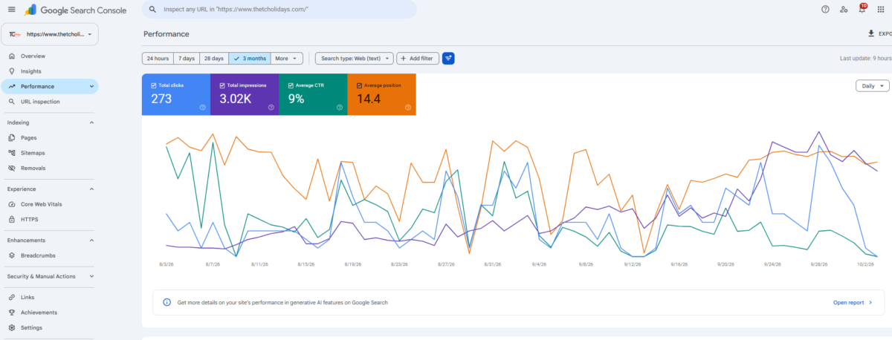Open the Help question mark icon
Viewport: 892px width, 340px height.
click(825, 10)
